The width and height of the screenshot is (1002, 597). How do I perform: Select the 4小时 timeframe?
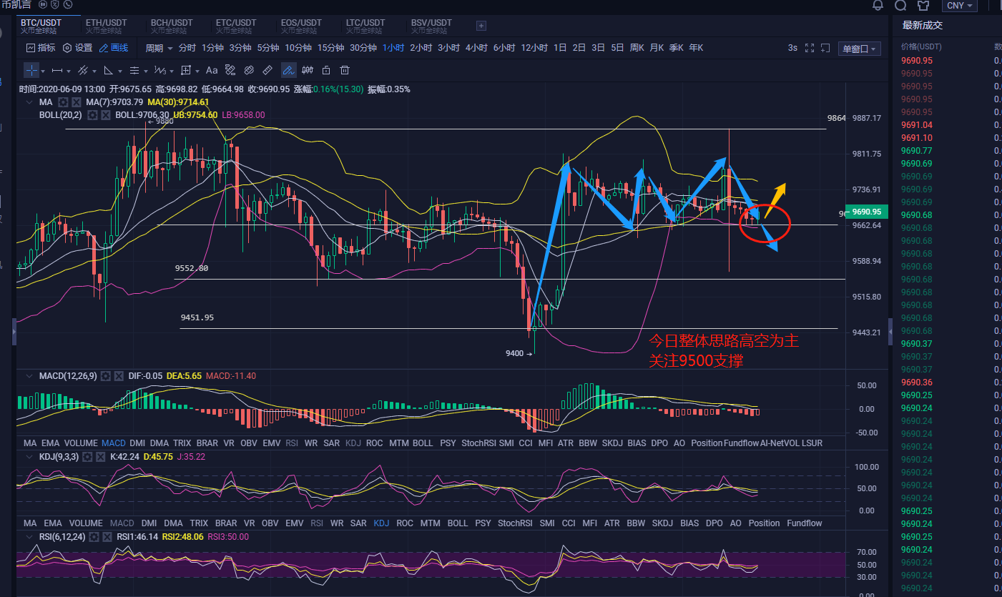476,48
